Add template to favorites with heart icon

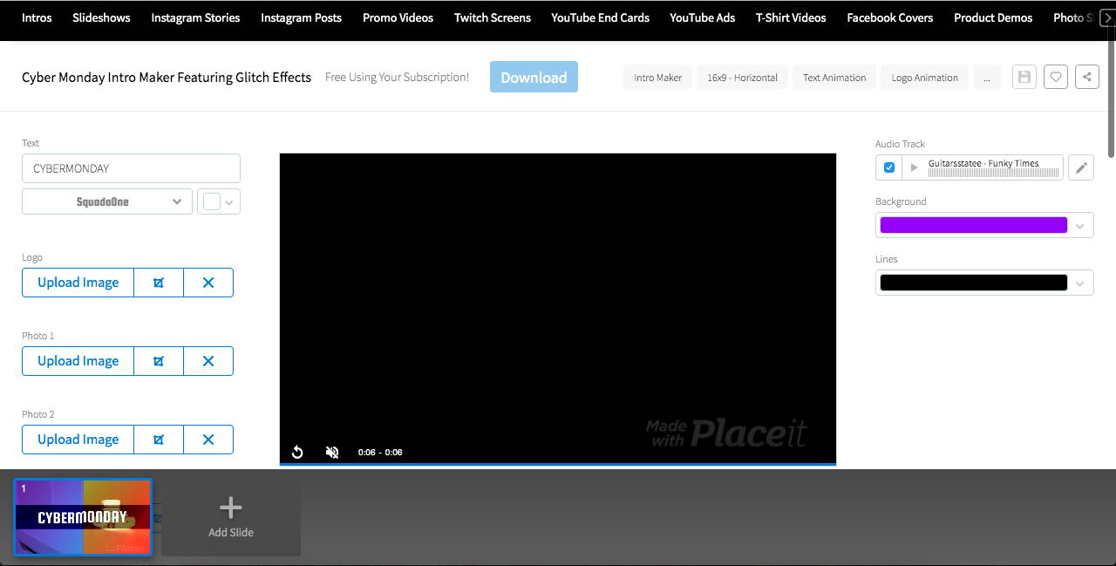point(1056,77)
